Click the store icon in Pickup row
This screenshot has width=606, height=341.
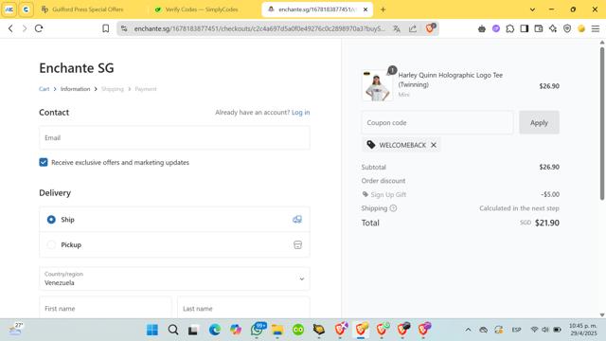pos(297,244)
